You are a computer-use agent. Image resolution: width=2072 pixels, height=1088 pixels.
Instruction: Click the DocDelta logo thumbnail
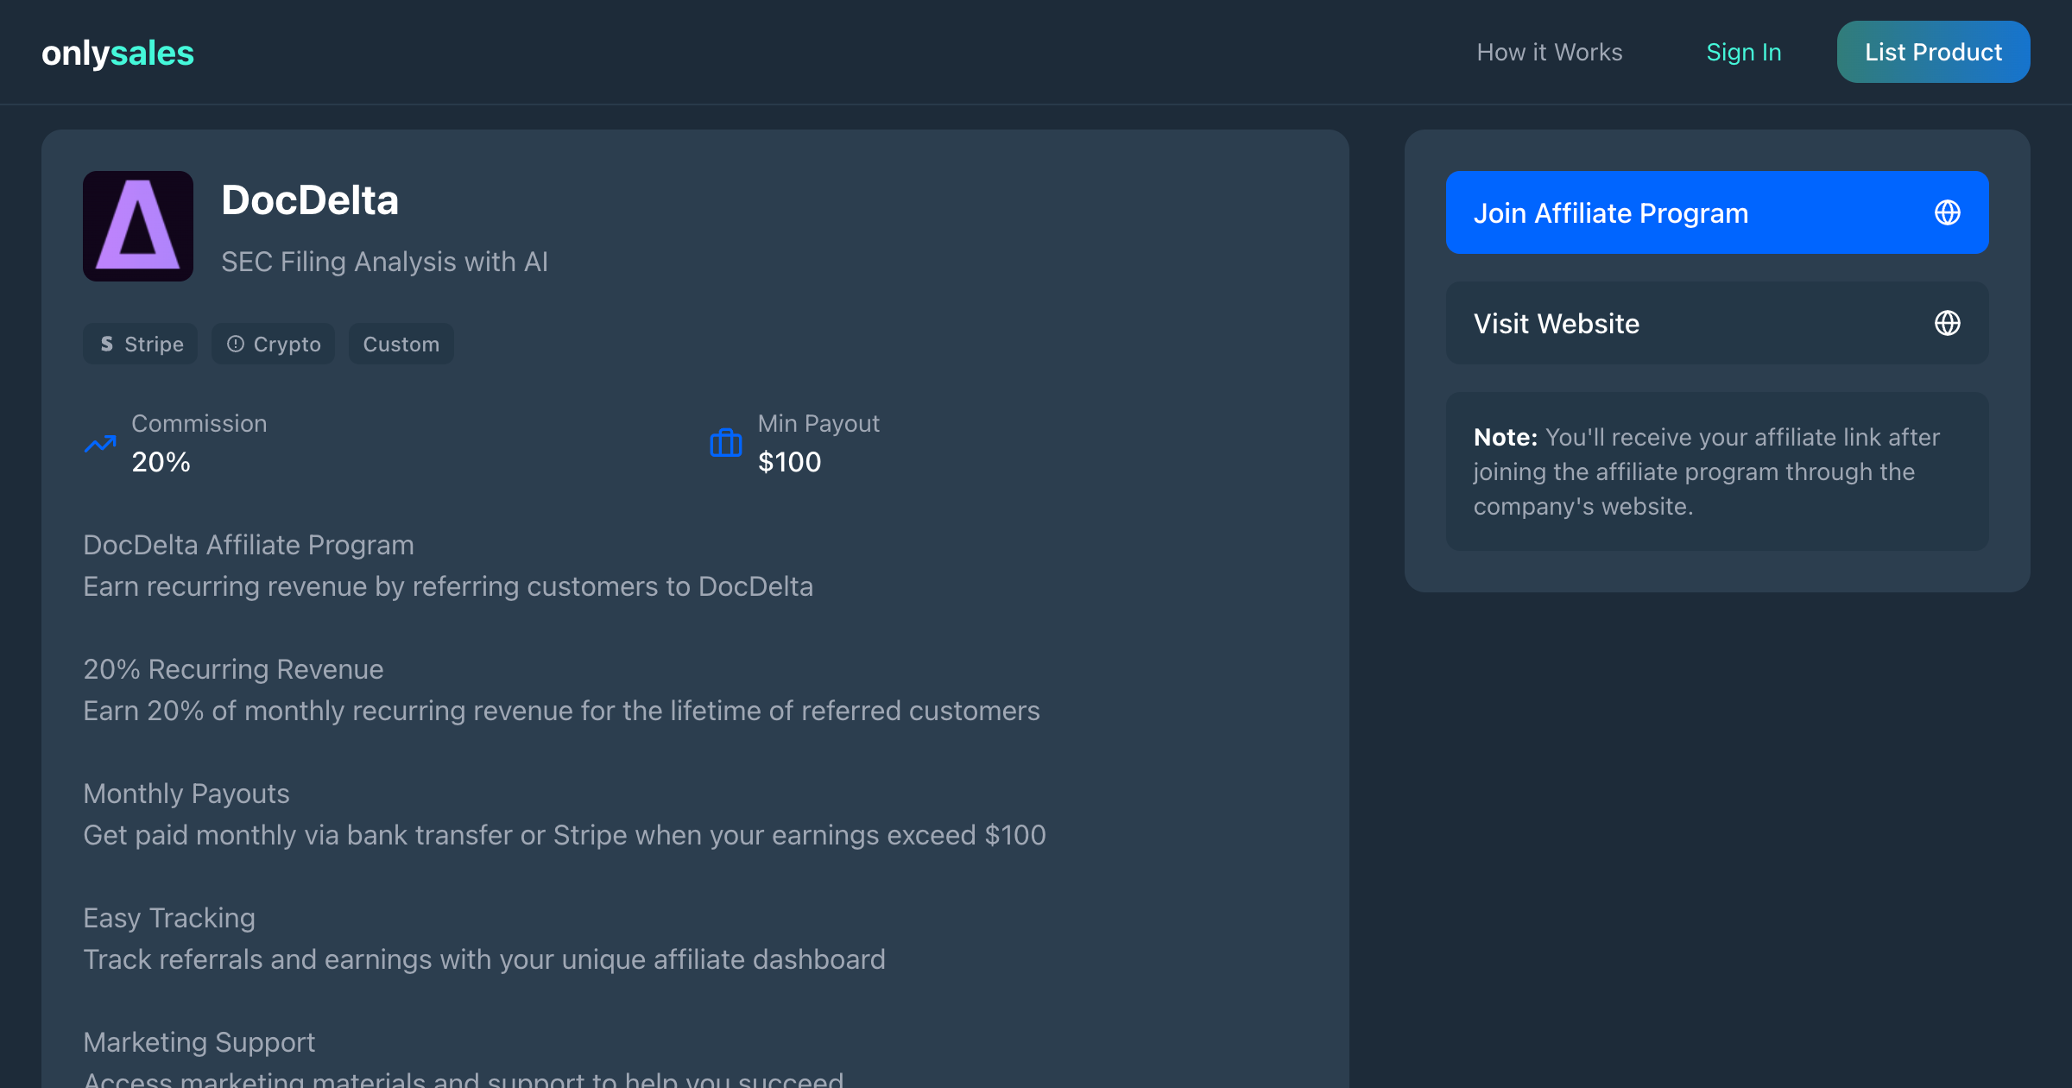point(138,226)
